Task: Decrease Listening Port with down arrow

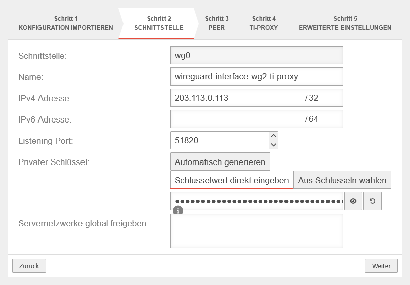Action: pyautogui.click(x=274, y=145)
